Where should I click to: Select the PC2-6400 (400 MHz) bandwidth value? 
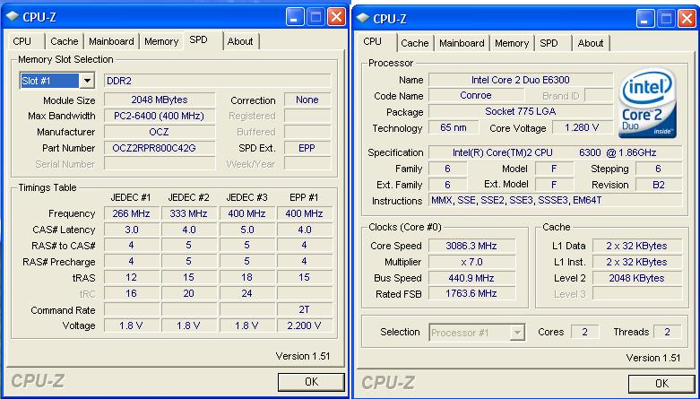click(x=160, y=116)
